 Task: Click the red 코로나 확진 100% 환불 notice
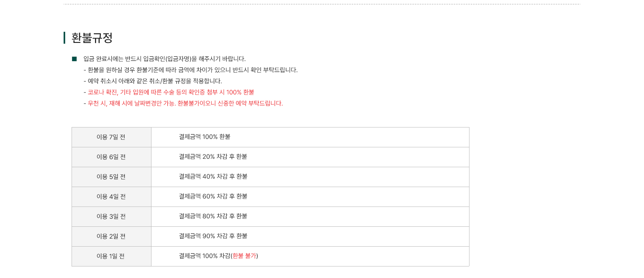(x=169, y=92)
